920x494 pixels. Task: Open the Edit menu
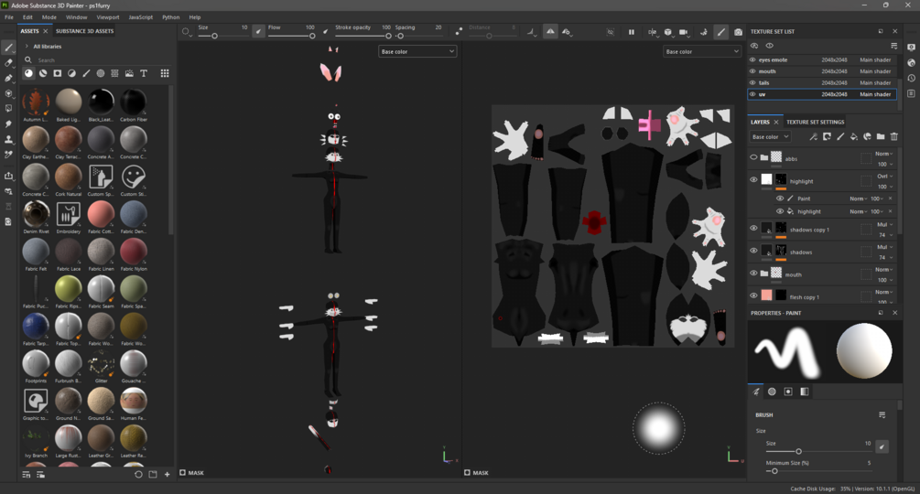pos(27,17)
